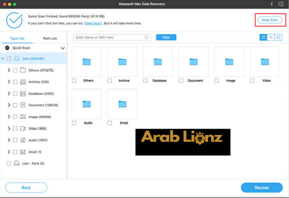
Task: Select the Lost - Data (0) row
Action: [x=33, y=163]
